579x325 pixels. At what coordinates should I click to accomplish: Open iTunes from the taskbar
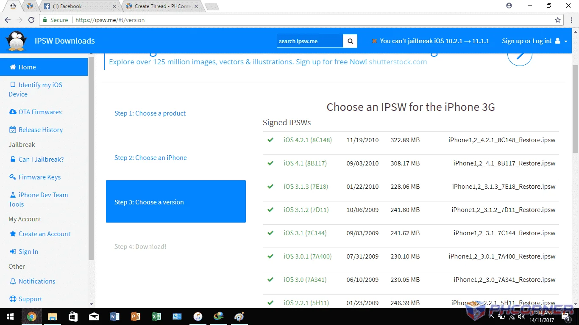[x=198, y=317]
